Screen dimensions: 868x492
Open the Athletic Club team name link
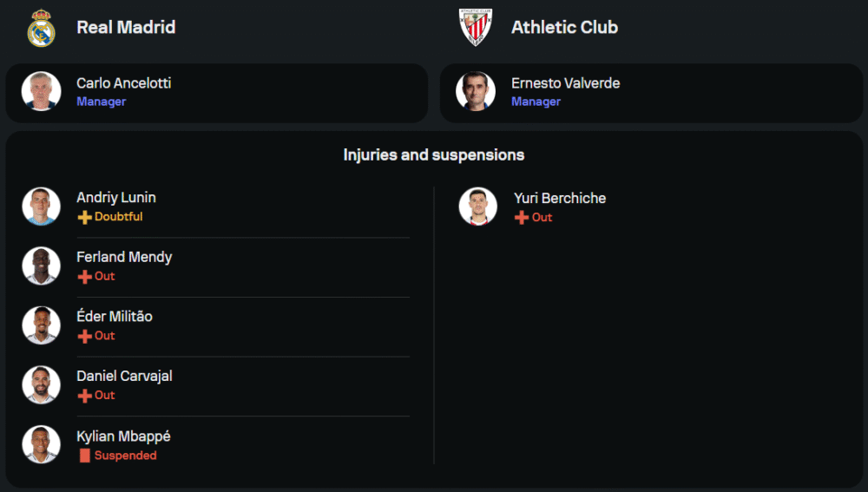coord(564,28)
